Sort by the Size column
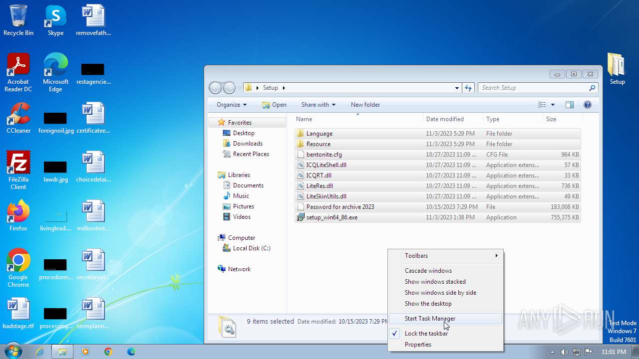The image size is (639, 359). point(562,119)
